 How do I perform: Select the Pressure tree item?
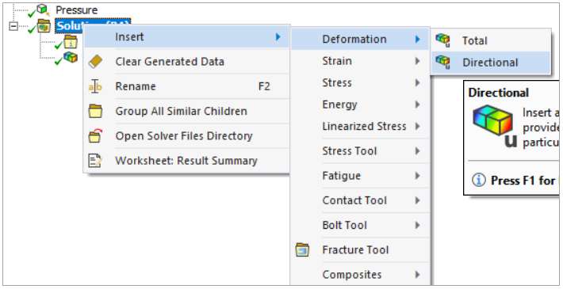(x=76, y=10)
